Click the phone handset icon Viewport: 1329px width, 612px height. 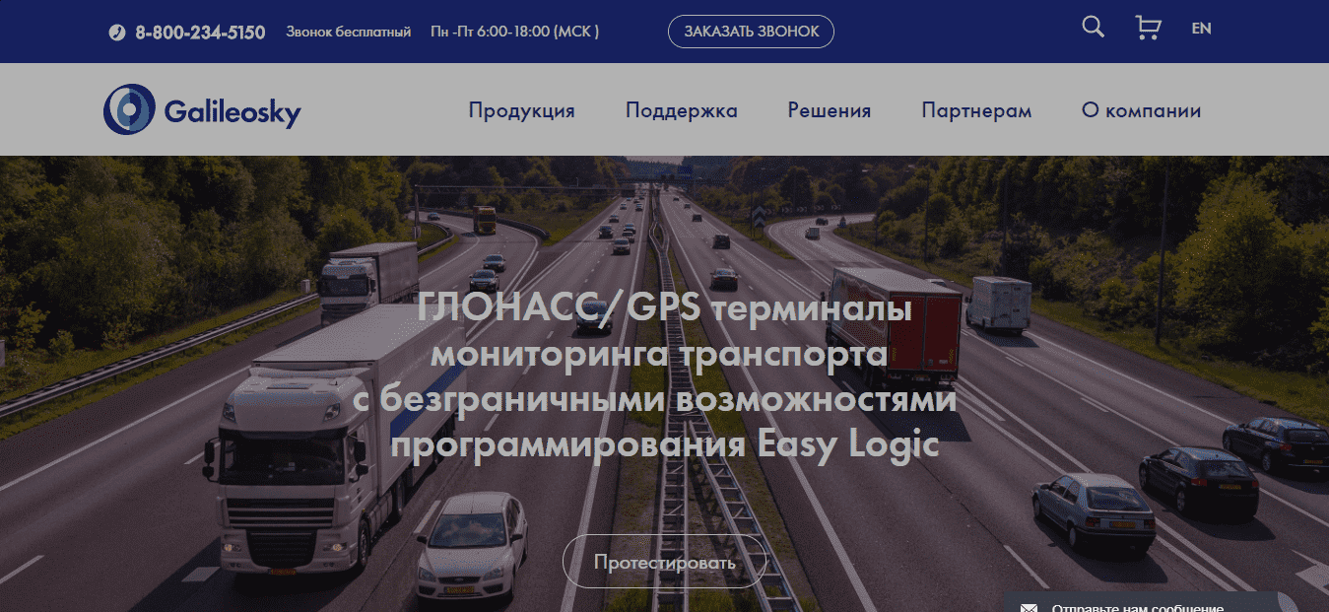pyautogui.click(x=117, y=33)
